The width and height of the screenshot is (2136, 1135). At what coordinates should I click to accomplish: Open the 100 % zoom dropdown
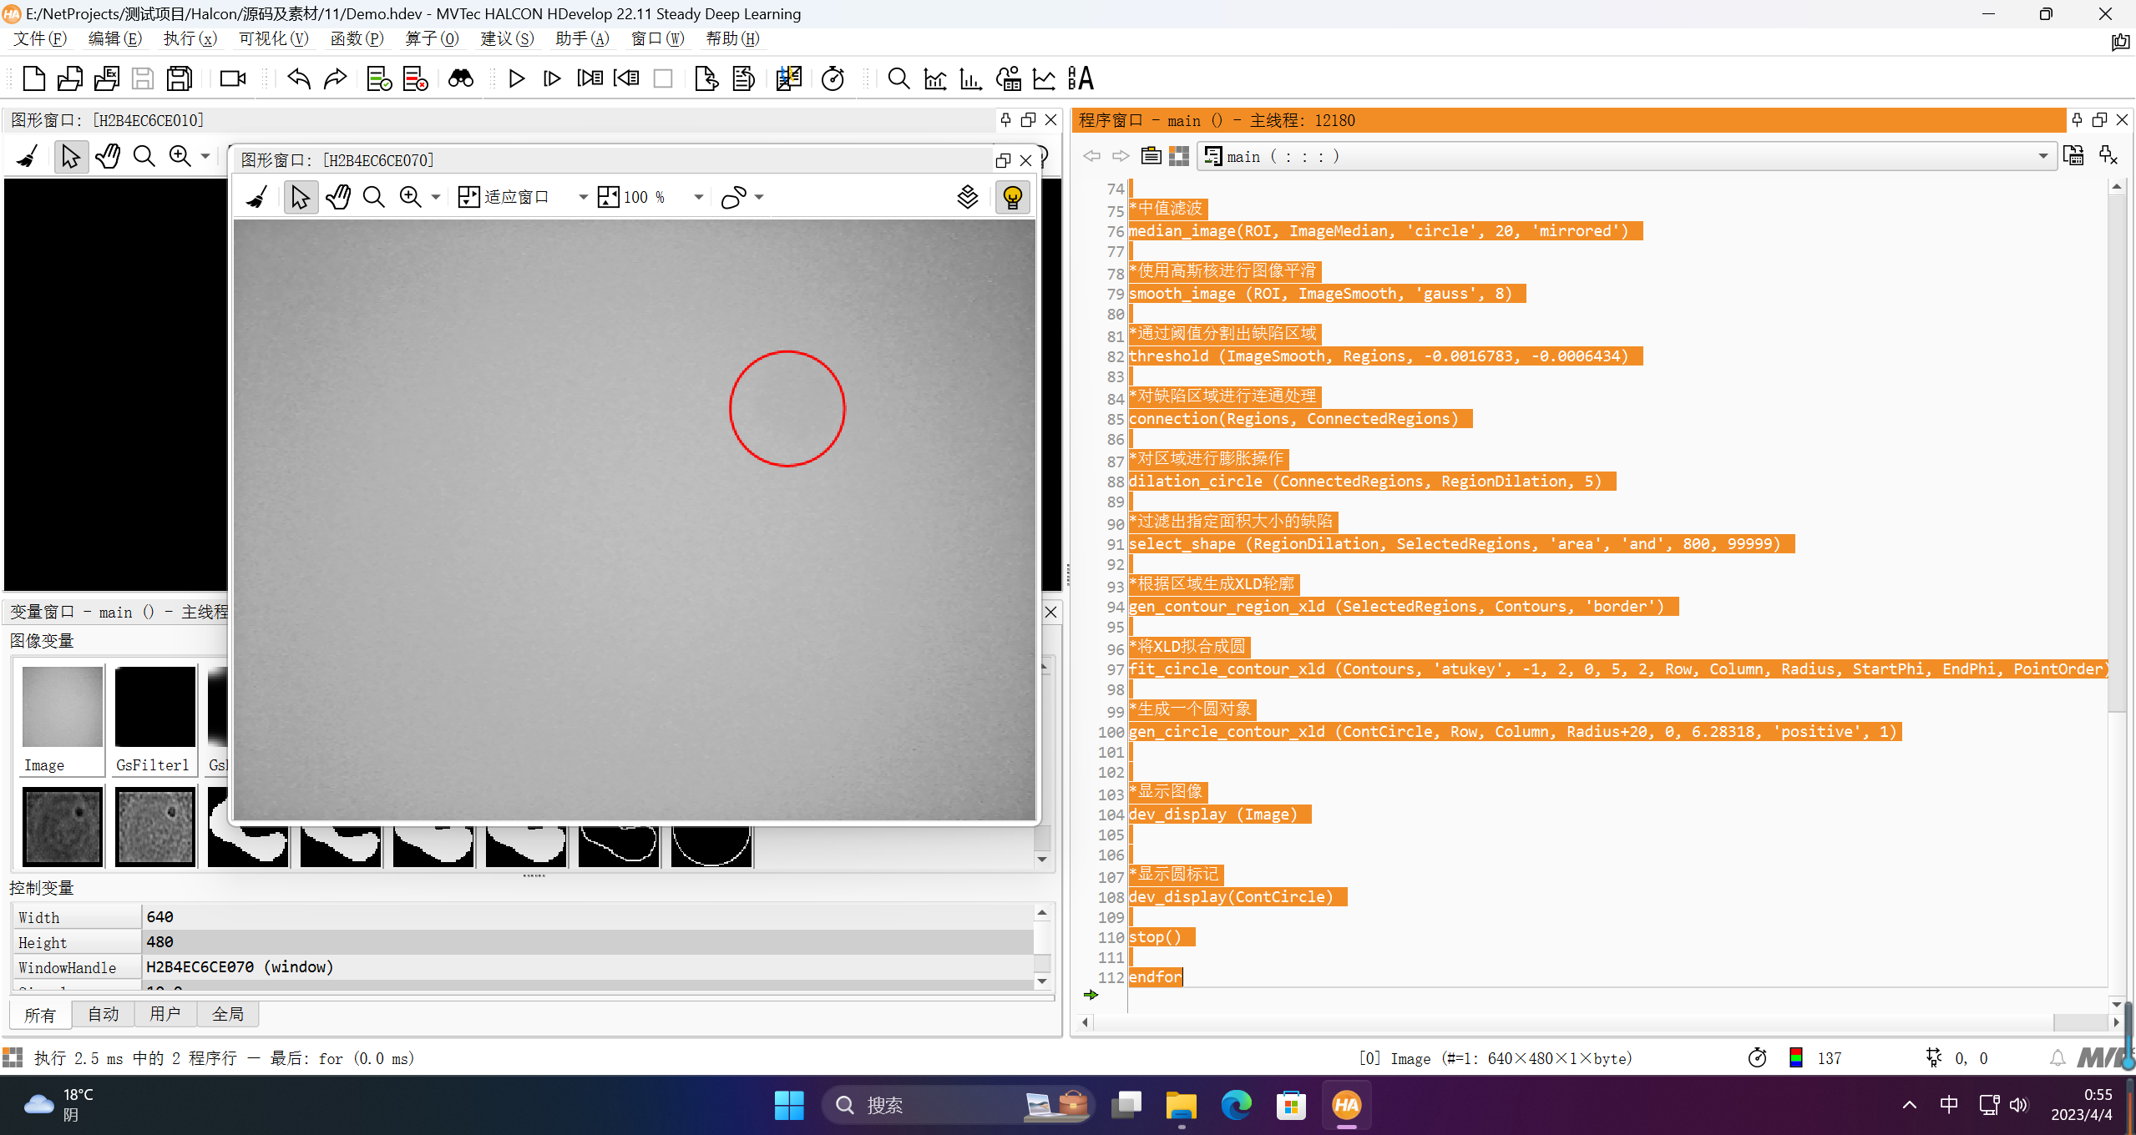point(698,197)
